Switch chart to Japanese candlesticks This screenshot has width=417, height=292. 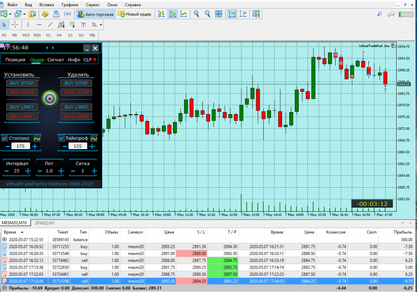173,14
